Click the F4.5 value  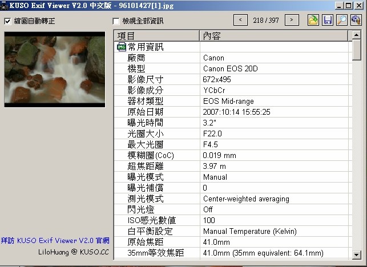(211, 144)
